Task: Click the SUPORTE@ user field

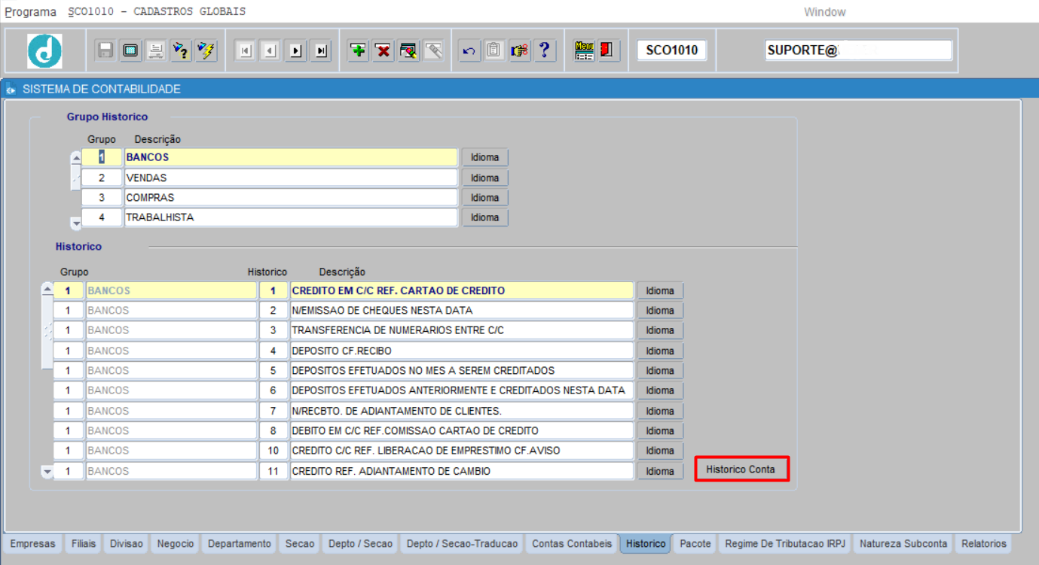Action: pos(858,50)
